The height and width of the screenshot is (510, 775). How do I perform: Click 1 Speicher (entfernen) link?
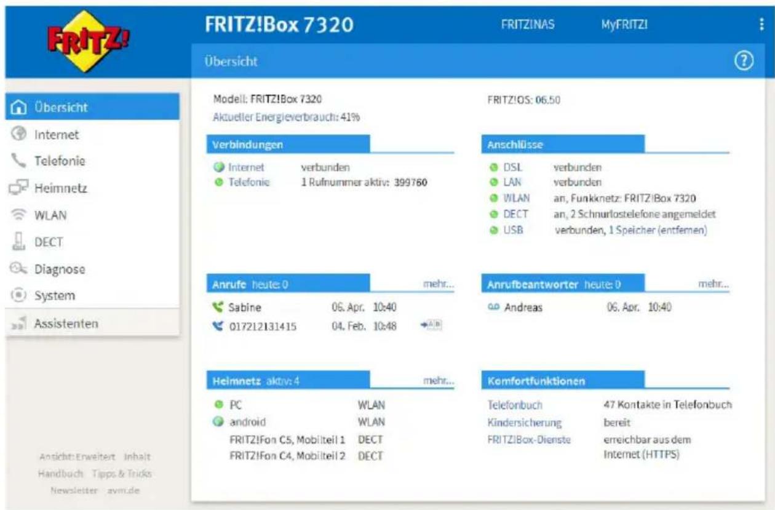tap(658, 231)
